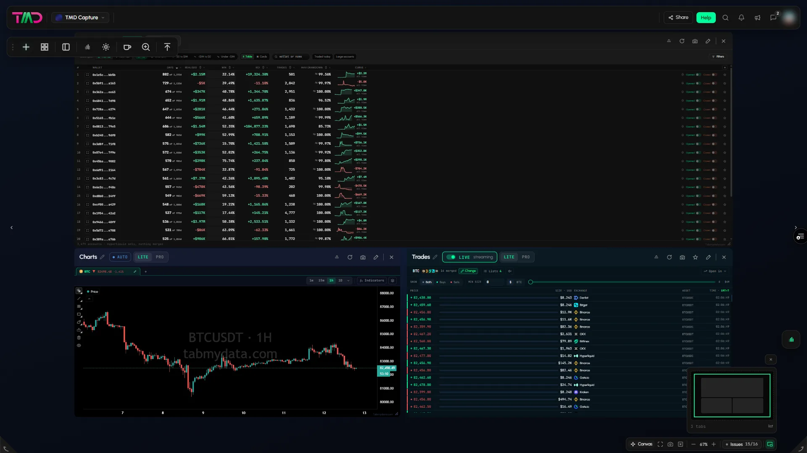This screenshot has height=453, width=807.
Task: Click the megaphone announcements icon
Action: click(757, 18)
